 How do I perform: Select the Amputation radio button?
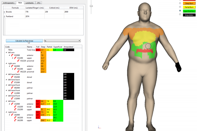(x=180, y=15)
